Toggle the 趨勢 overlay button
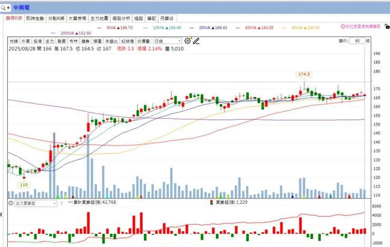Screen dimensions: 390x247 85,41
